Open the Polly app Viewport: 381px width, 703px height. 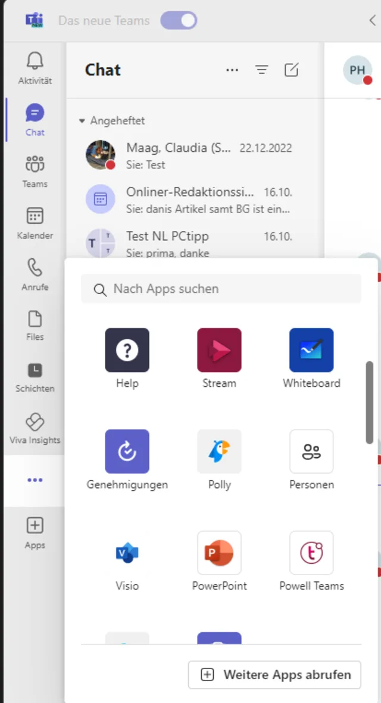click(x=219, y=459)
